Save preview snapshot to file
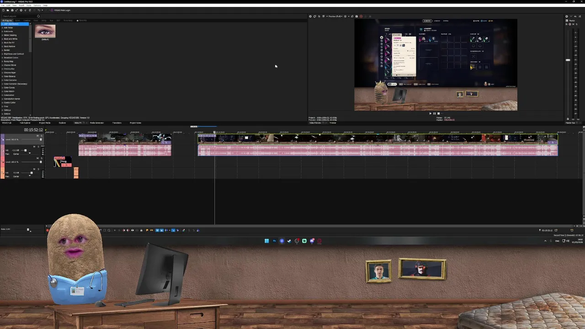The width and height of the screenshot is (585, 329). pyautogui.click(x=356, y=16)
